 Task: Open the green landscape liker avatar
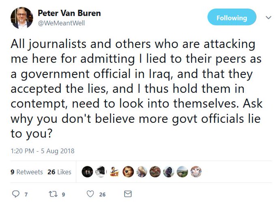pyautogui.click(x=182, y=172)
